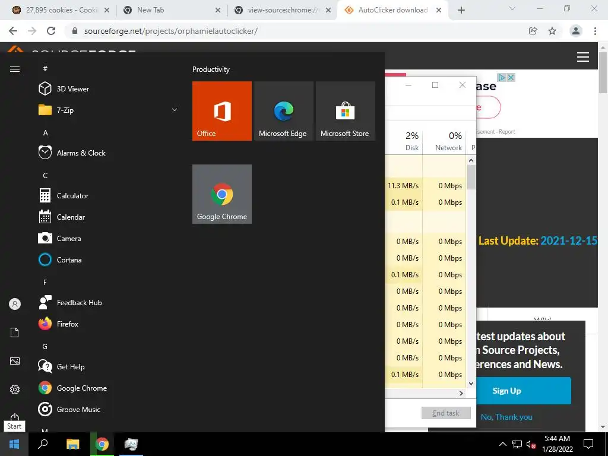Viewport: 608px width, 456px height.
Task: Click No, Thank you link
Action: 506,417
